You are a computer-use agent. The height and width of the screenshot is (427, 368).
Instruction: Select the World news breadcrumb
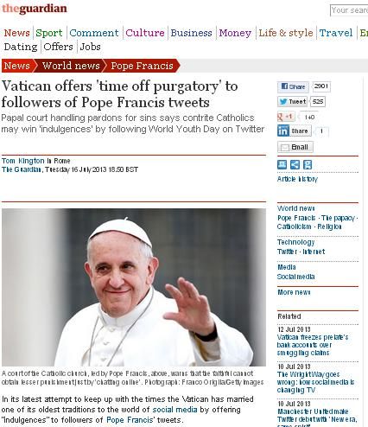(71, 66)
